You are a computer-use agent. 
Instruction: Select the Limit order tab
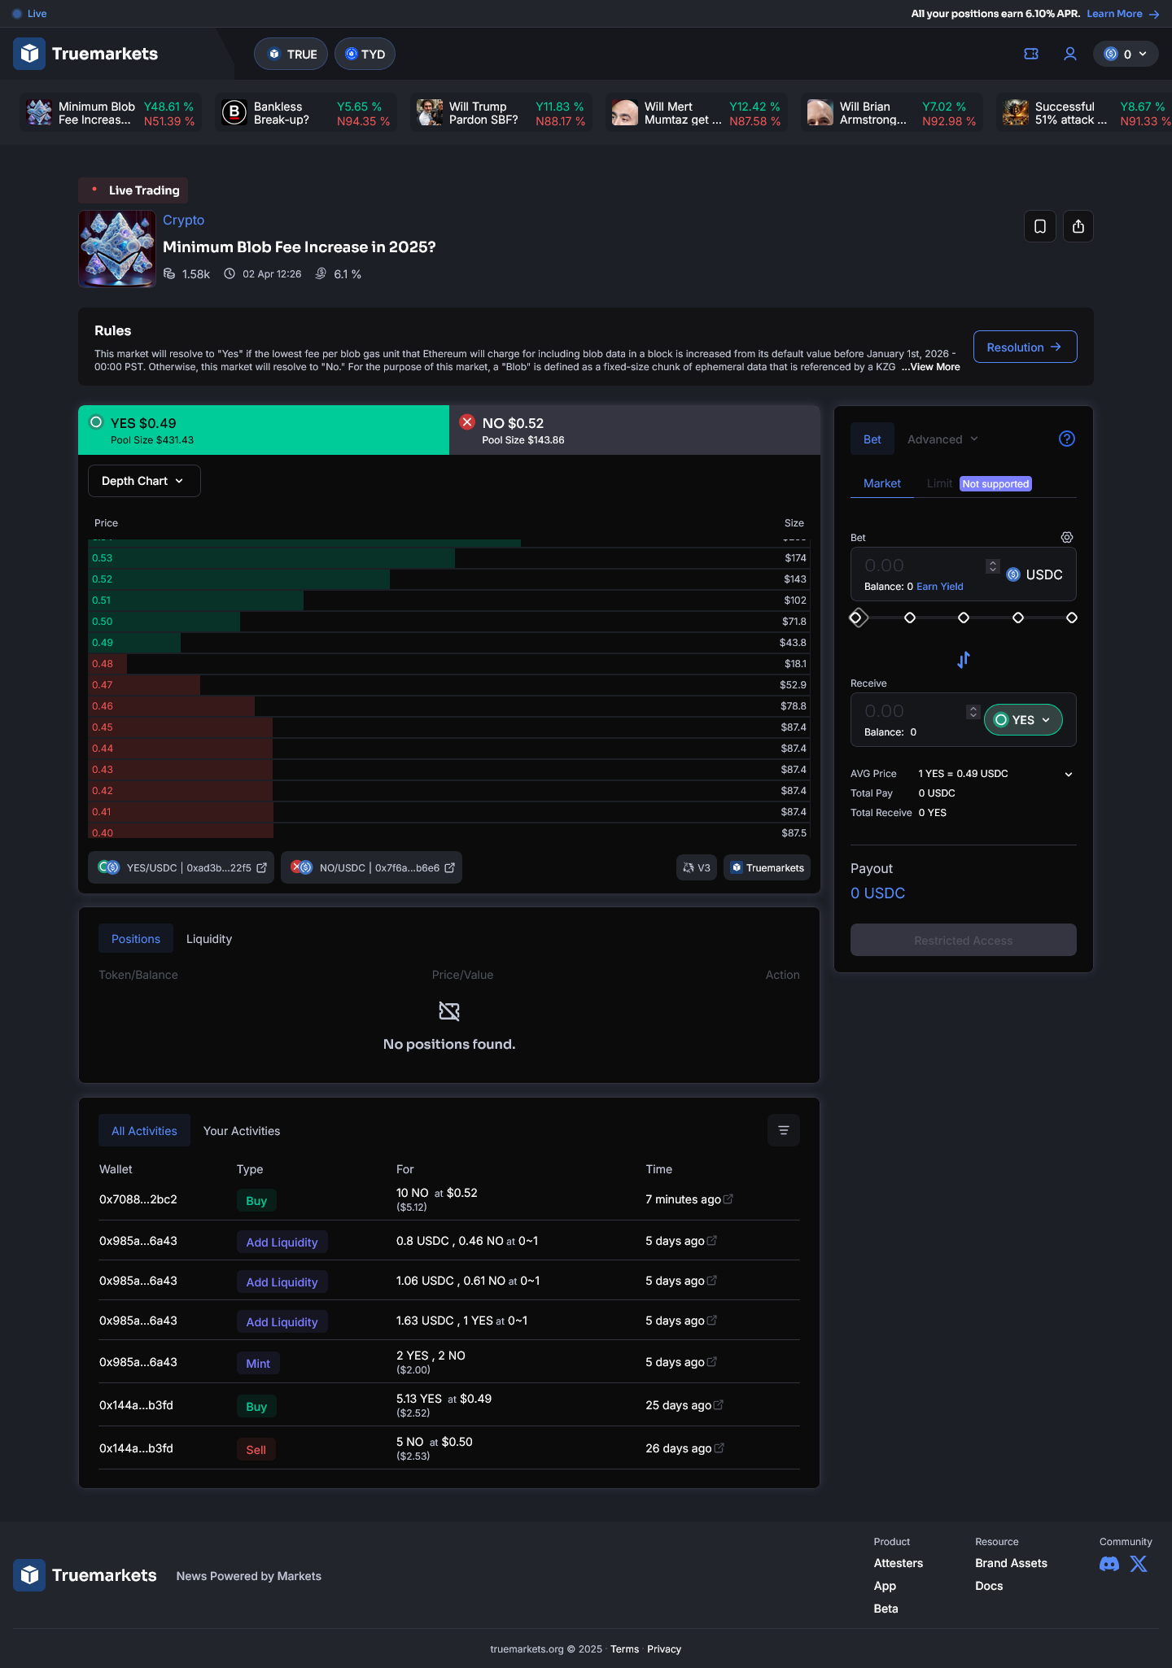tap(939, 483)
